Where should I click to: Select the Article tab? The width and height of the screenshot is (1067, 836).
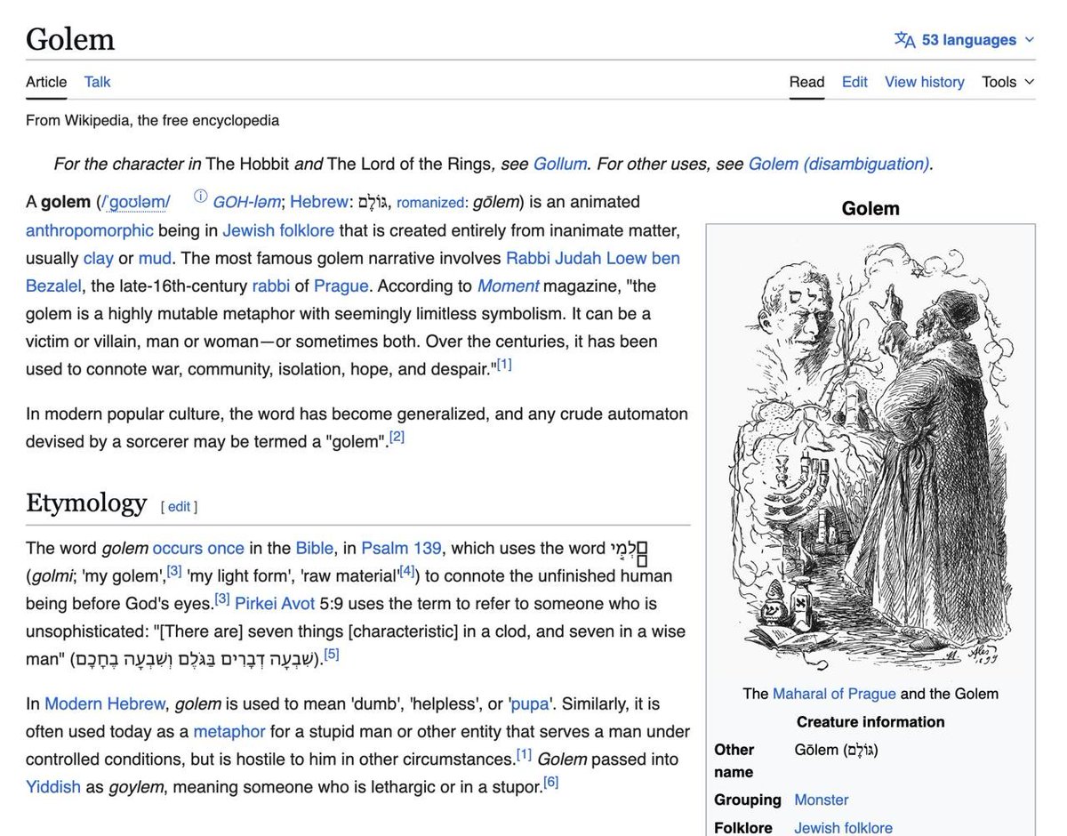(46, 82)
